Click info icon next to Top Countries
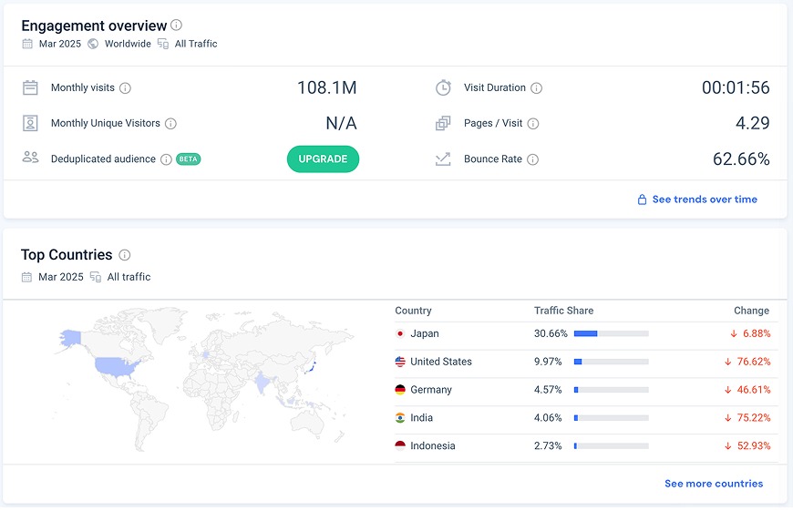793x511 pixels. coord(125,255)
